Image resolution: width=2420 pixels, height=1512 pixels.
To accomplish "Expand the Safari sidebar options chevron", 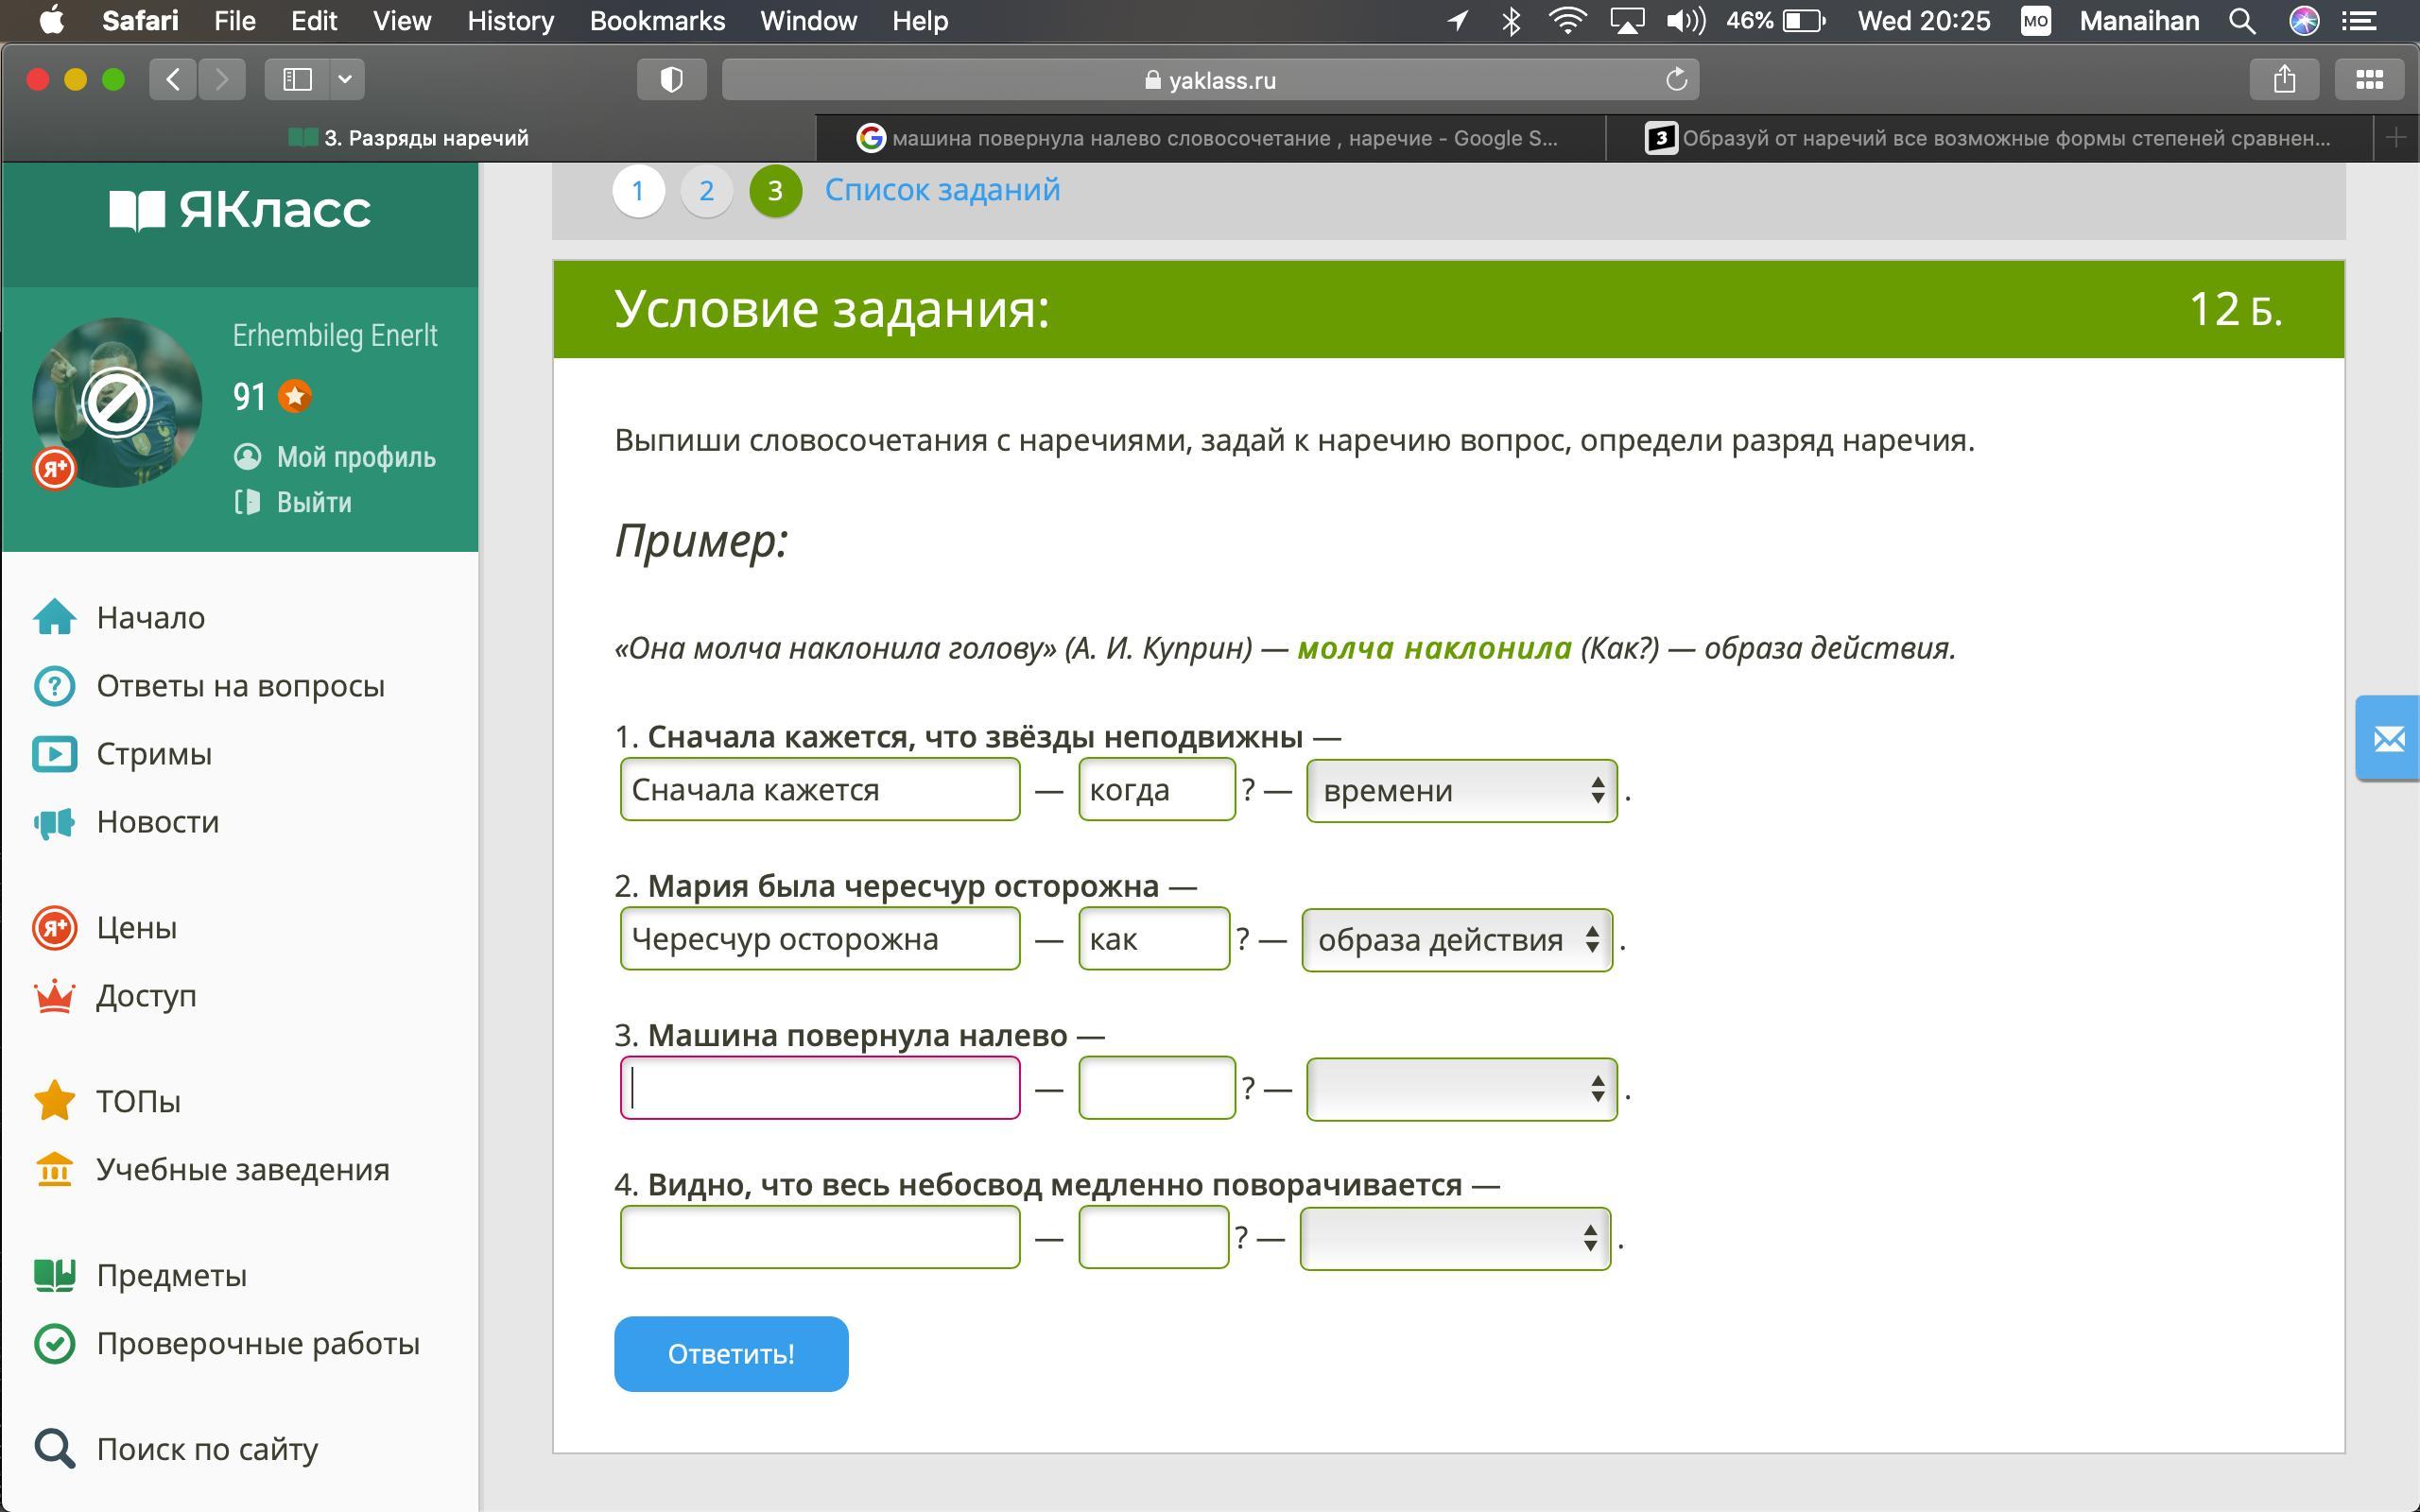I will point(345,80).
